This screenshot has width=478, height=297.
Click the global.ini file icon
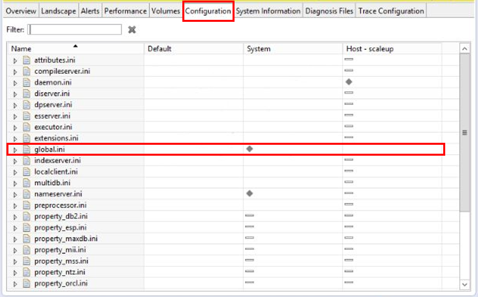(27, 149)
